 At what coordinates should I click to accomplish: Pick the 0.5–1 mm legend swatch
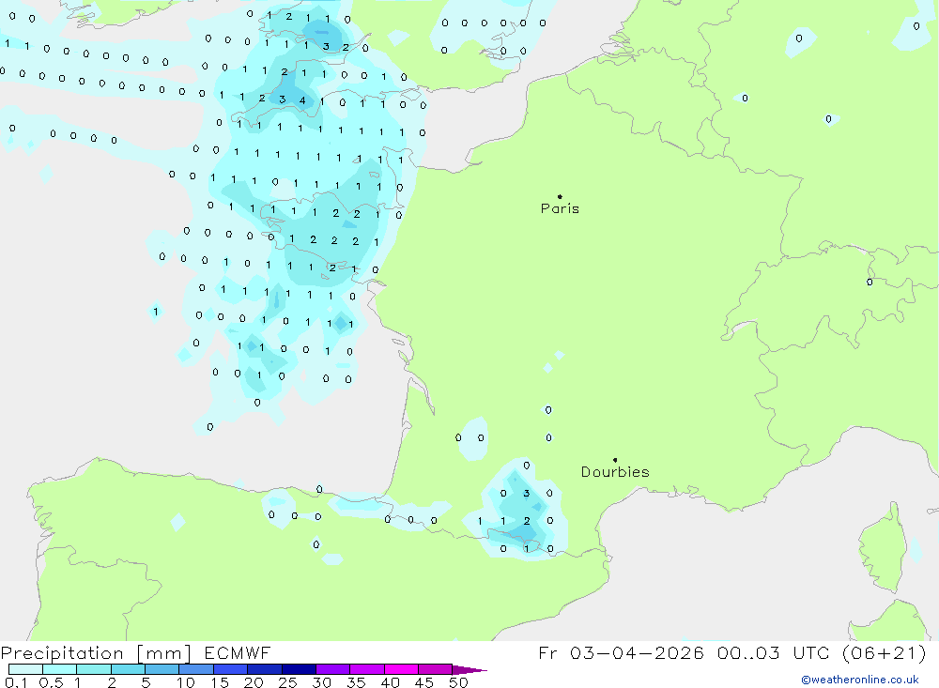60,669
